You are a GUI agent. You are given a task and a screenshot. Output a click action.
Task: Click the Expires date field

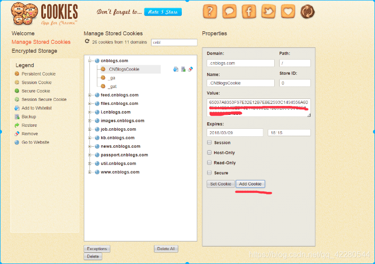[x=235, y=133]
